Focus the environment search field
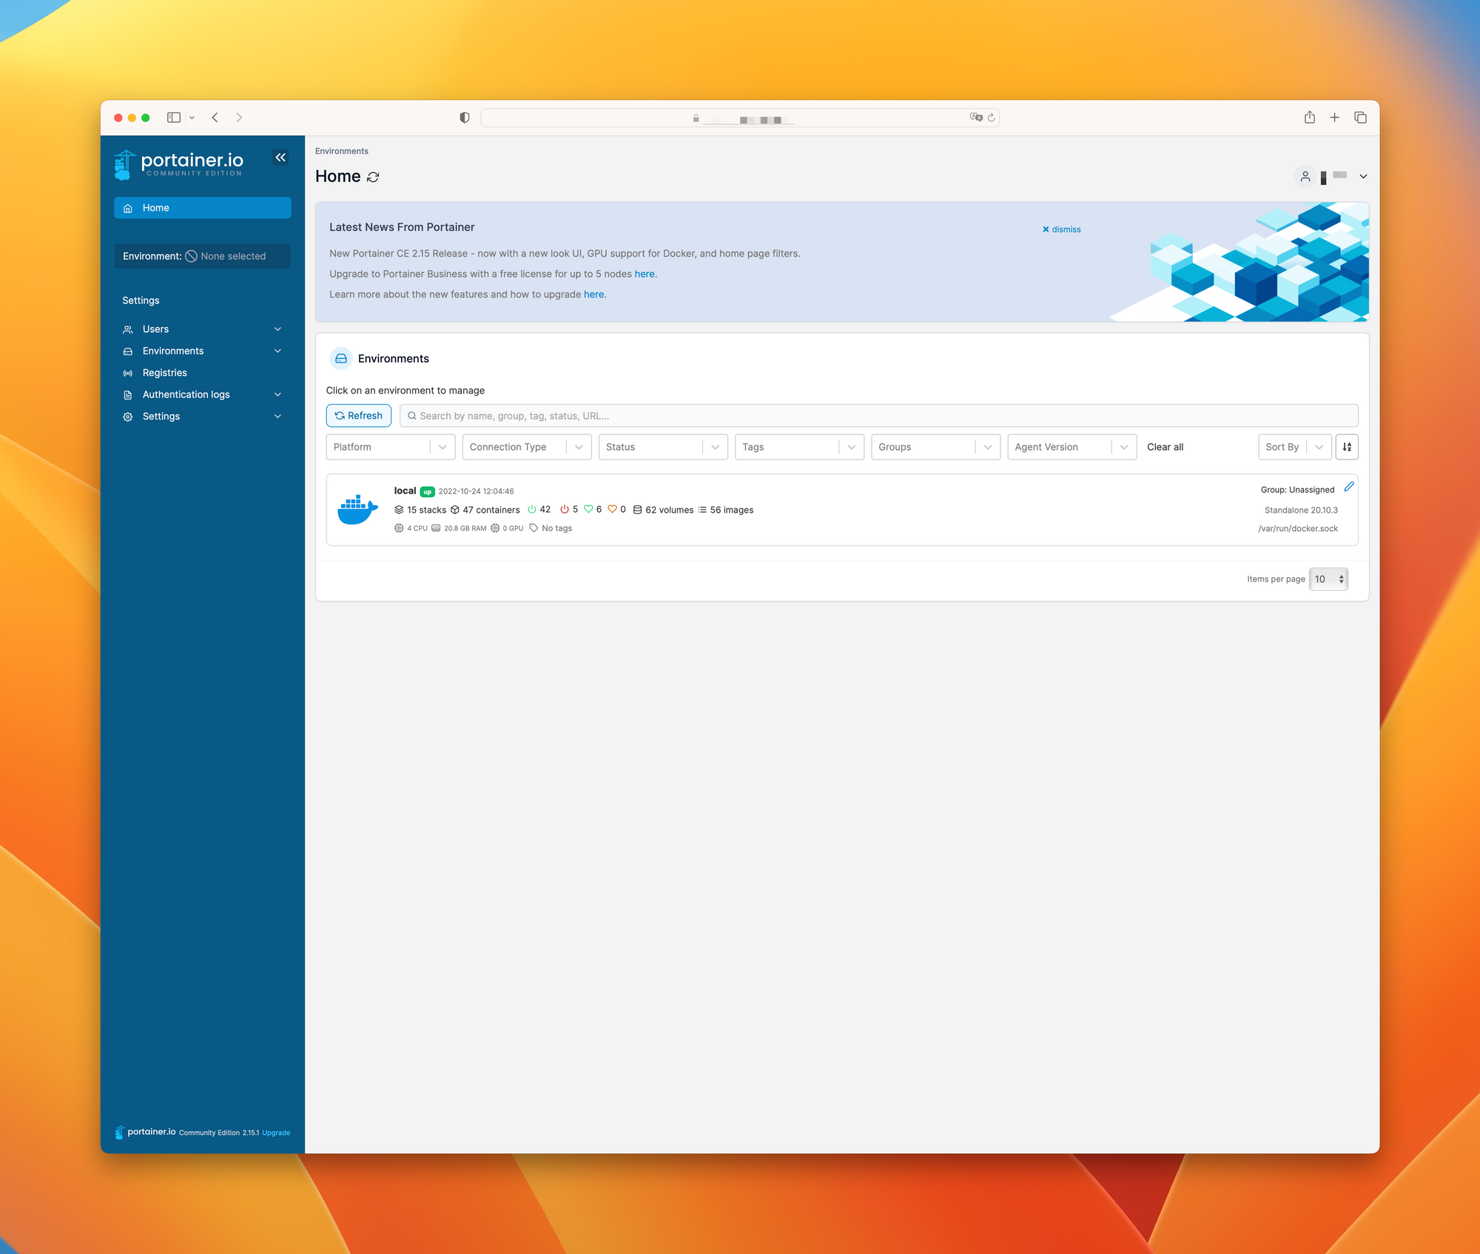 tap(878, 416)
